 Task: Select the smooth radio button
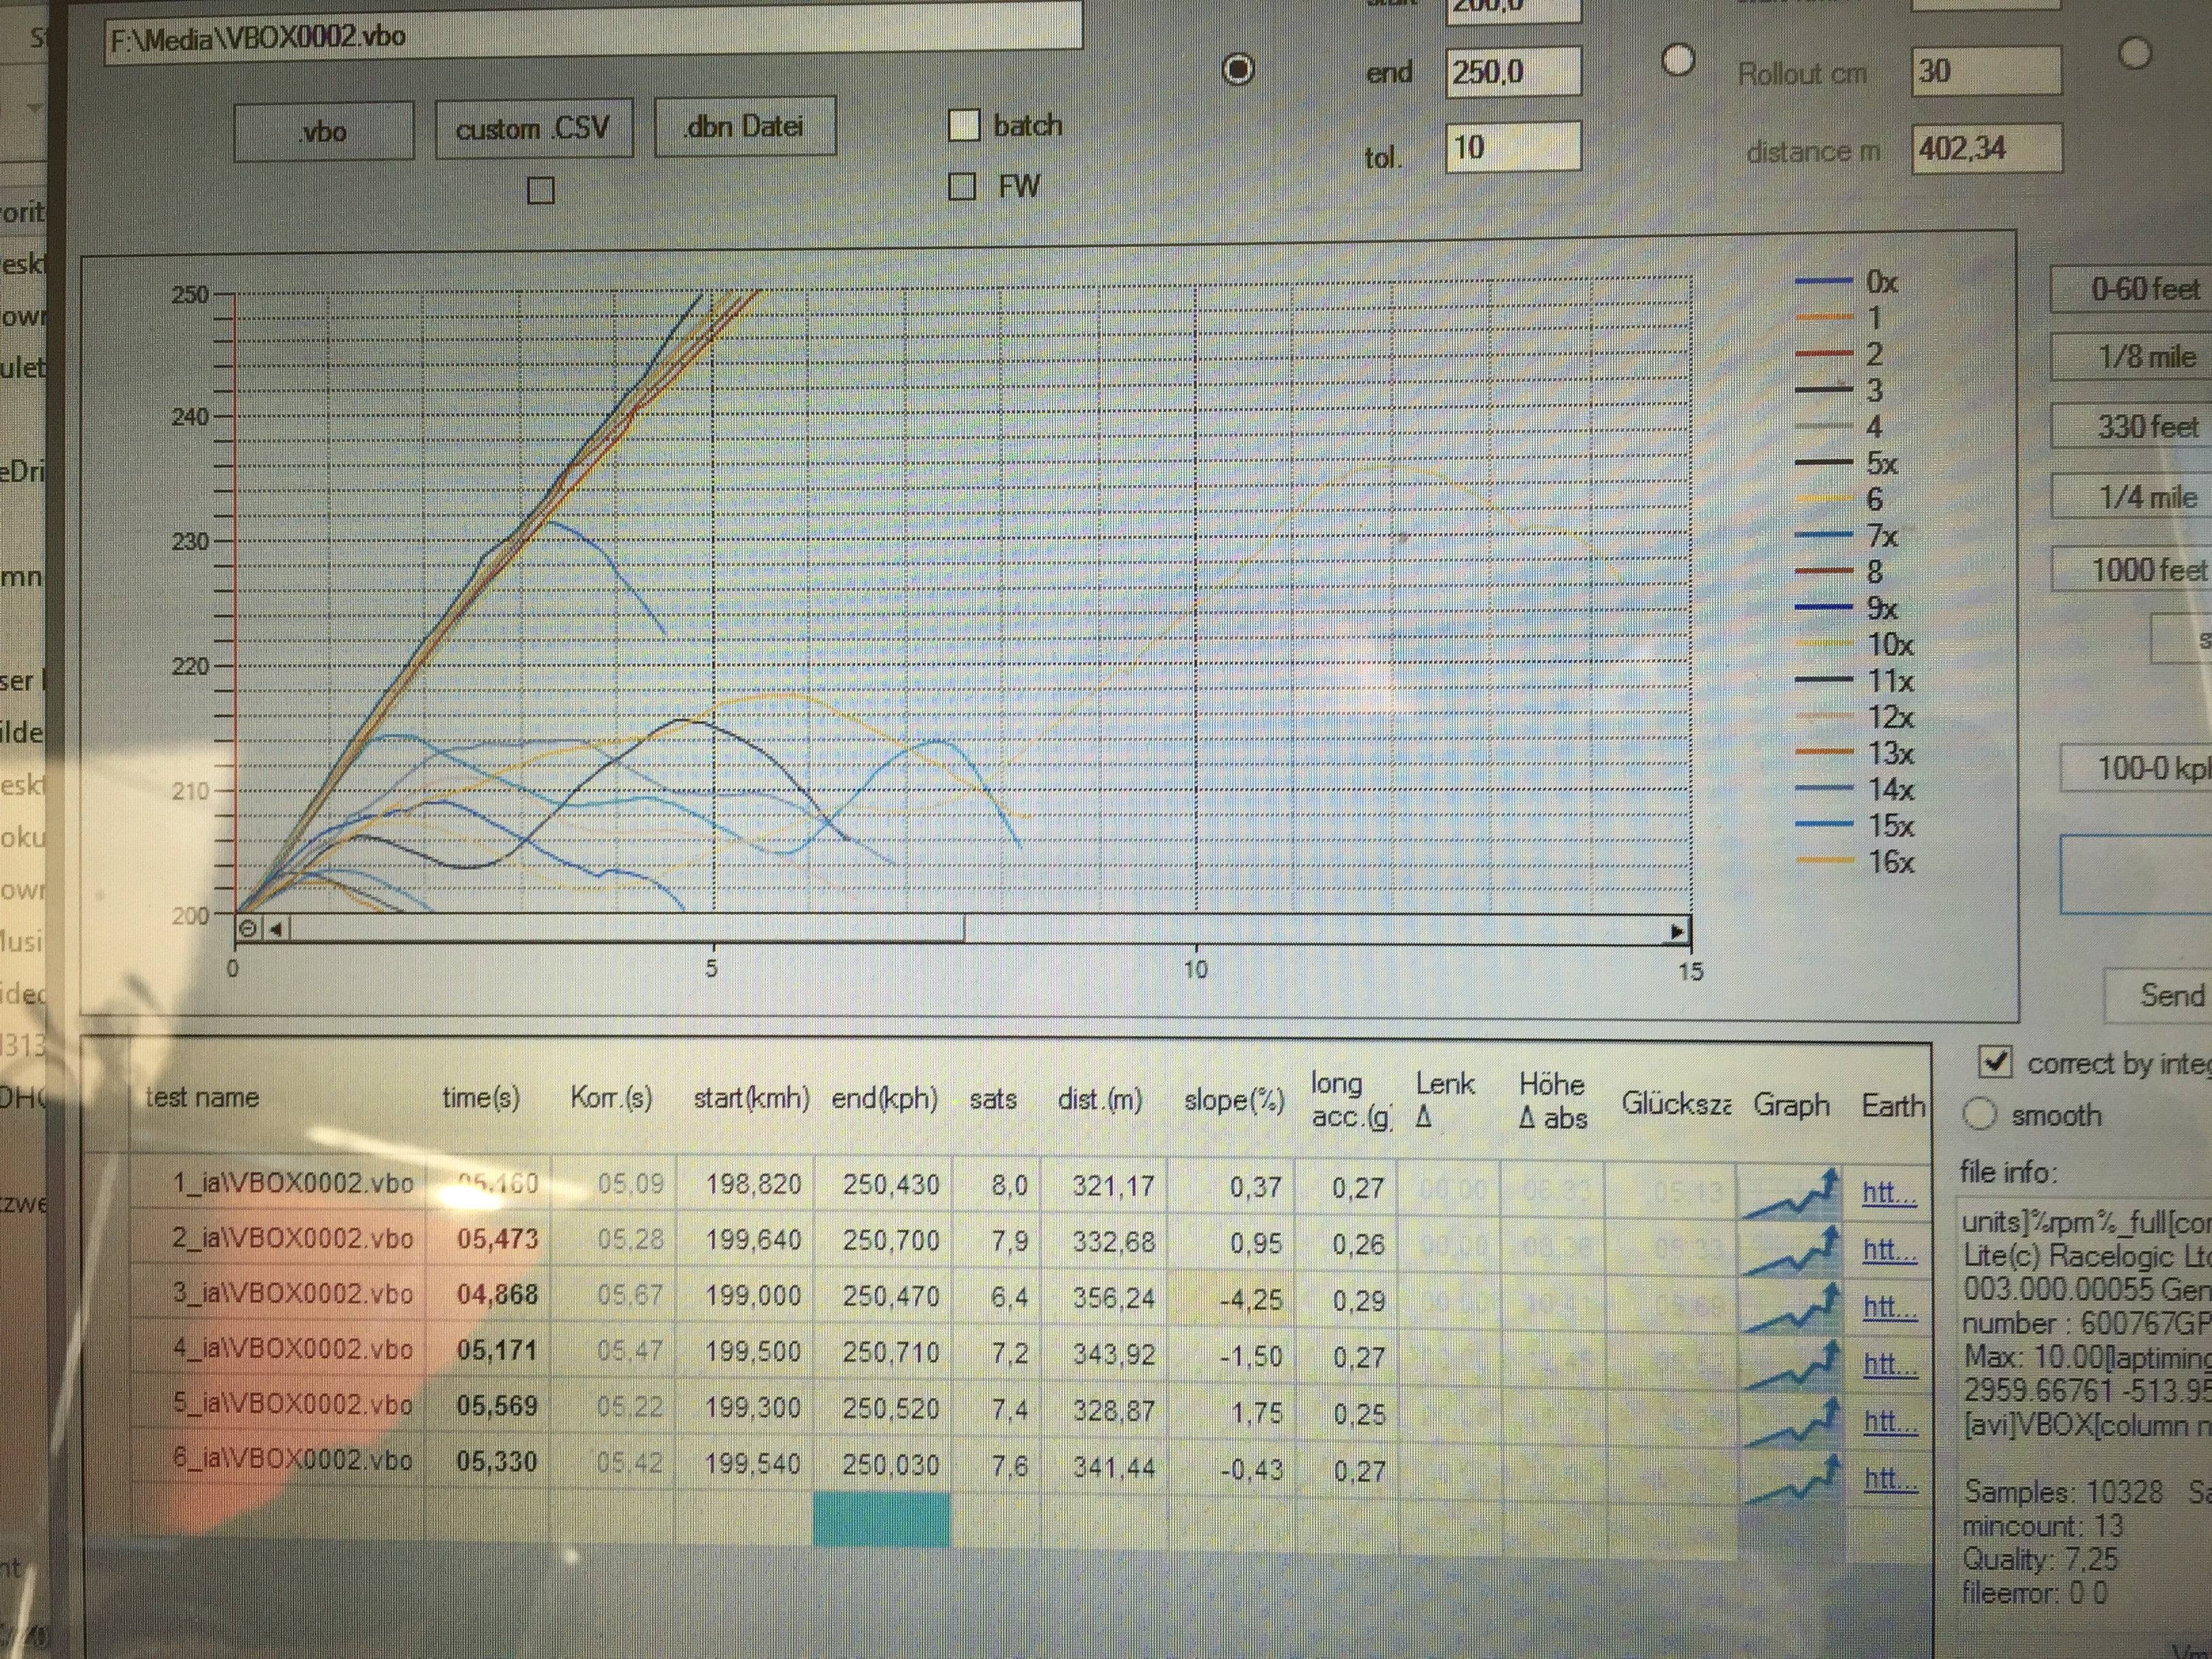(1980, 1113)
